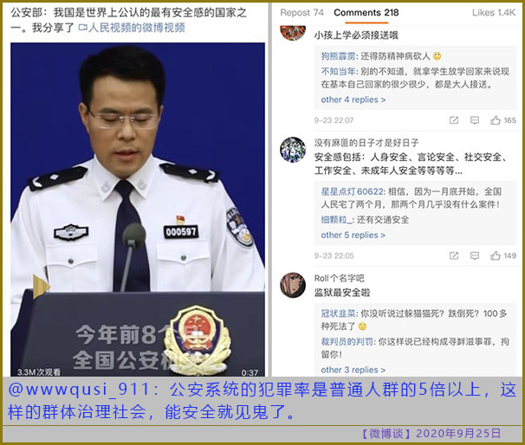The height and width of the screenshot is (445, 525).
Task: Expand other 5 replies
Action: coord(353,235)
